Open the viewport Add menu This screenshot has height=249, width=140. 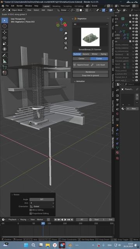click(43, 10)
